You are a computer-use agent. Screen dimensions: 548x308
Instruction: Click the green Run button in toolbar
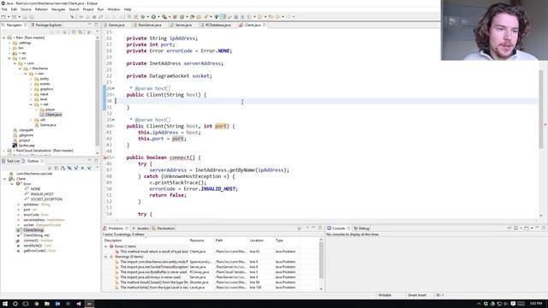153,17
